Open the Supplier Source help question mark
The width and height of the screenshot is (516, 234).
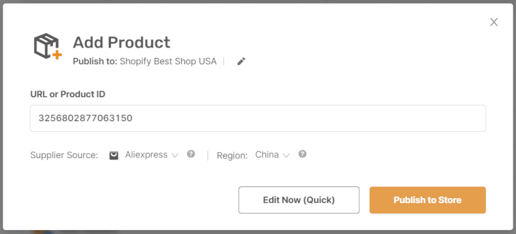click(191, 154)
